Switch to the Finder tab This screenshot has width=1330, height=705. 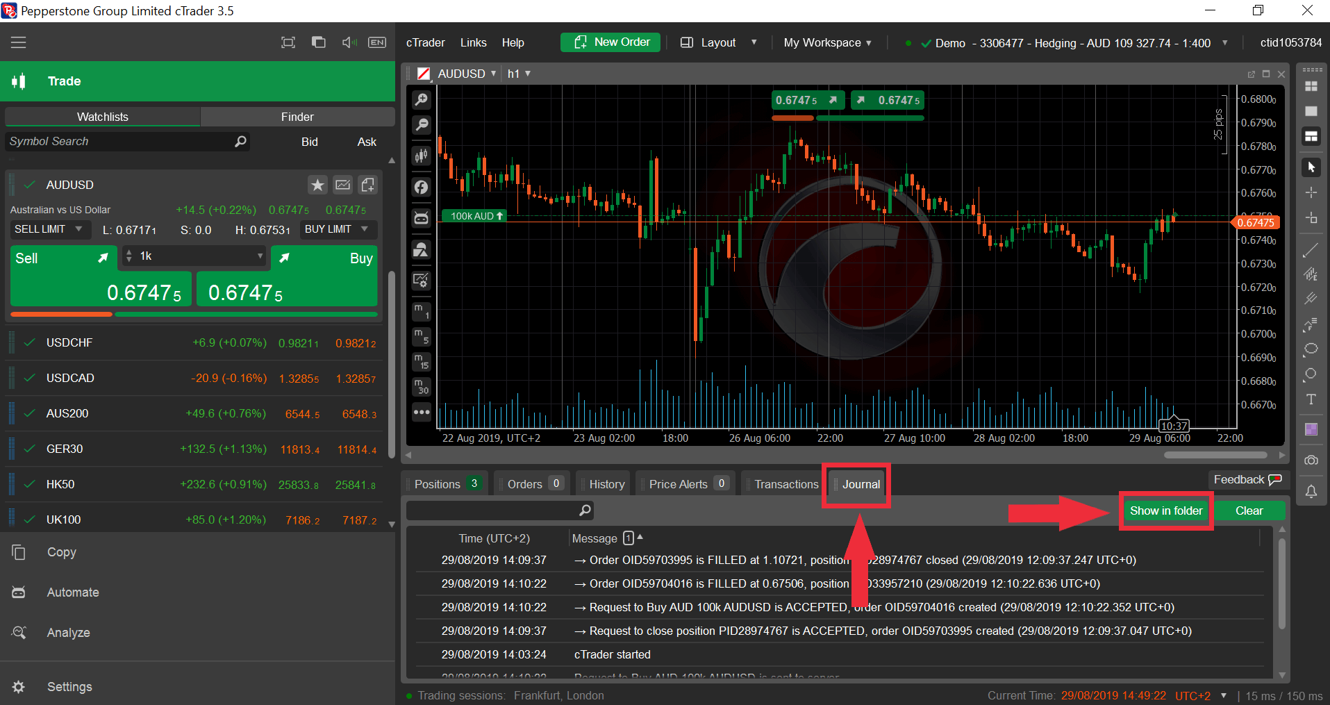[297, 117]
